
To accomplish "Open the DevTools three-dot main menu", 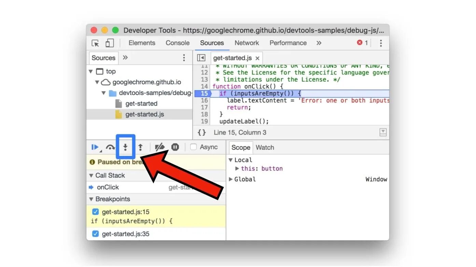I will point(381,43).
